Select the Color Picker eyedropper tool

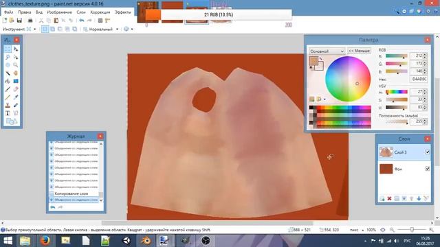click(16, 97)
